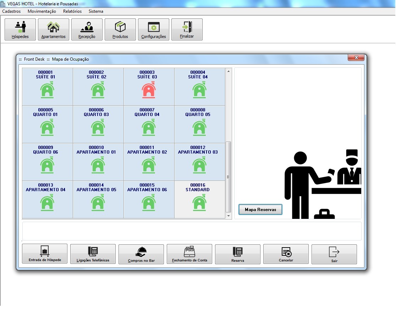The height and width of the screenshot is (310, 396).
Task: Open Ligações Telefônicas phone button
Action: (x=93, y=254)
